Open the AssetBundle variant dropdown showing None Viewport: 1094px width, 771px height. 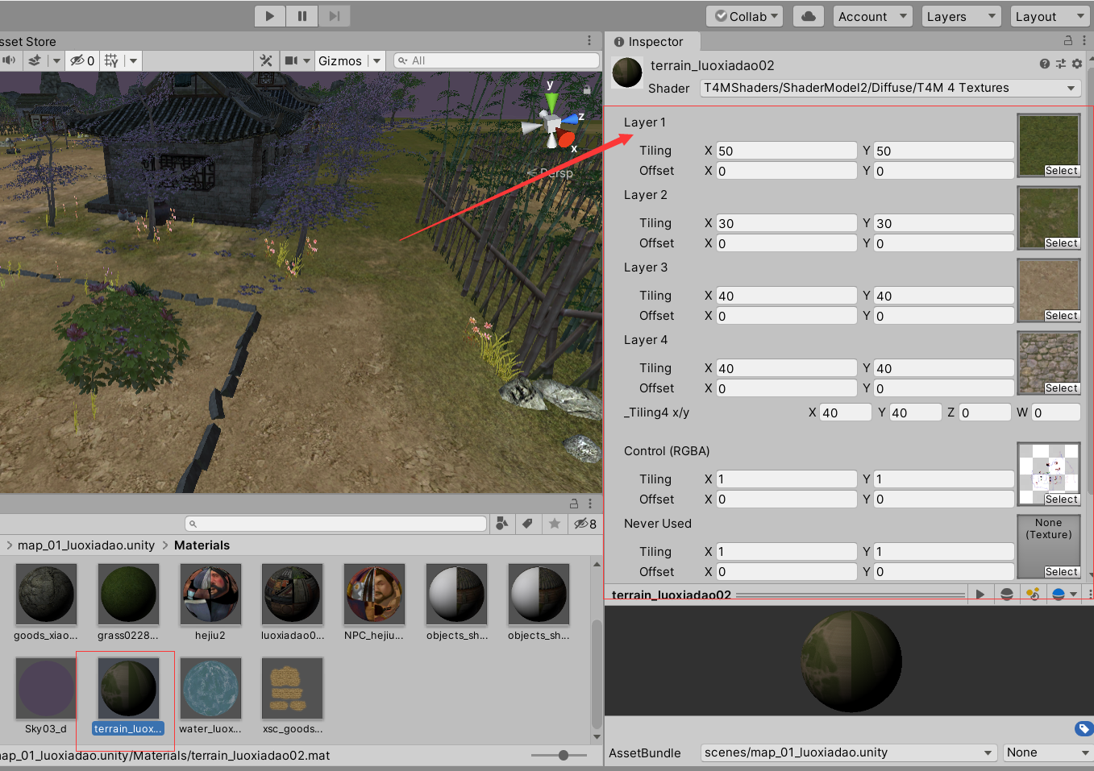[x=1048, y=752]
